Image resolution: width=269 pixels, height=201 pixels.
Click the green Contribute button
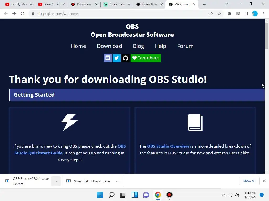pos(146,58)
